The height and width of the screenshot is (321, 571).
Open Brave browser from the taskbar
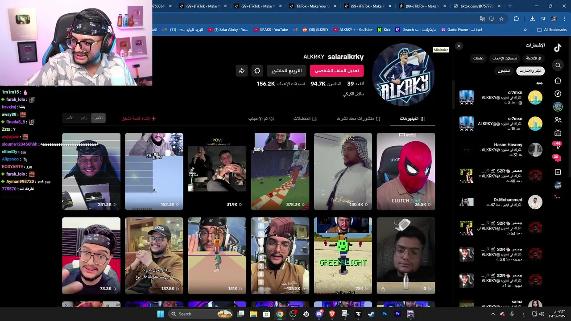(x=332, y=314)
